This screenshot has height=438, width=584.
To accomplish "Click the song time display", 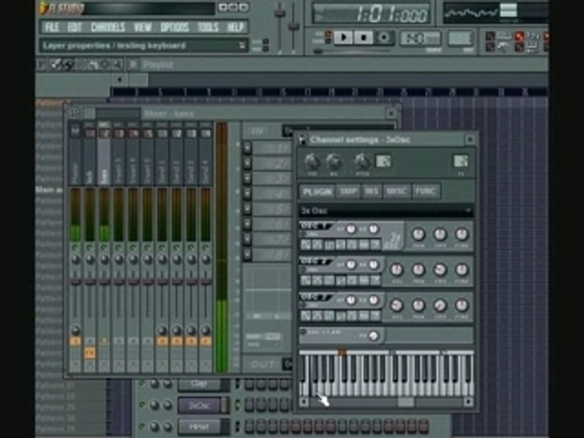I will point(371,13).
